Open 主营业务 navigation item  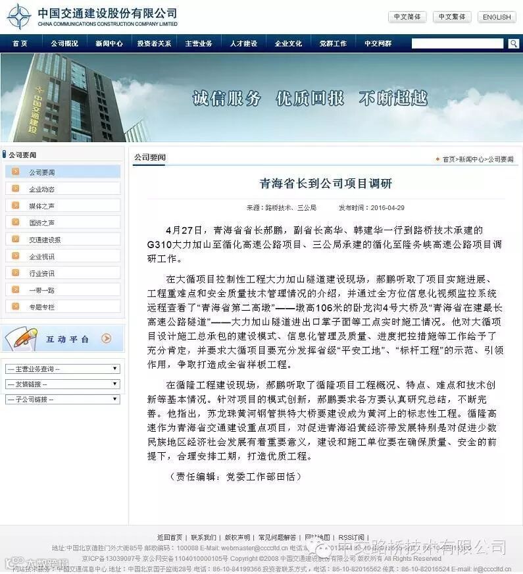pyautogui.click(x=199, y=43)
